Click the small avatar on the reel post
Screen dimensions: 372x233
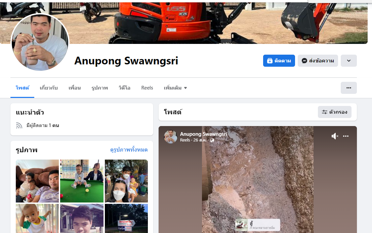tap(171, 137)
